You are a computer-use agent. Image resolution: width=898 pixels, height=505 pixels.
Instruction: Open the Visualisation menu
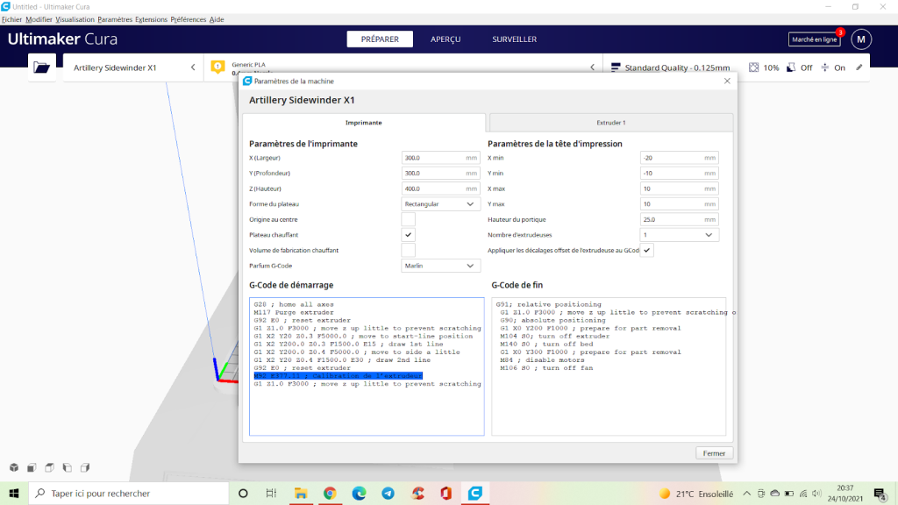coord(75,19)
